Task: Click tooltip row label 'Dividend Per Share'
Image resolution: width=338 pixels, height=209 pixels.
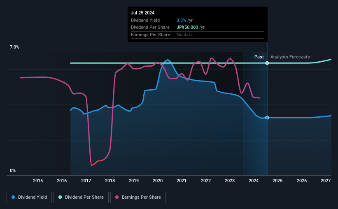Action: click(150, 28)
